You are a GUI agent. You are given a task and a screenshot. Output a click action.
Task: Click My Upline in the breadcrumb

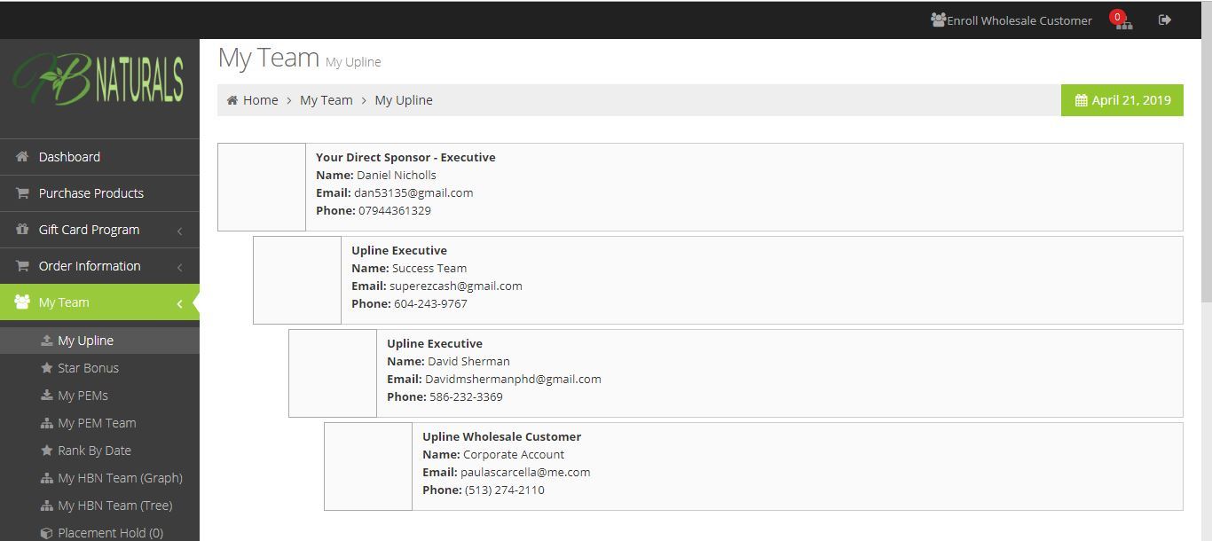point(404,100)
